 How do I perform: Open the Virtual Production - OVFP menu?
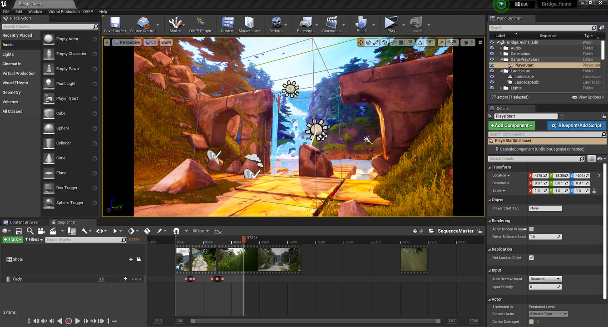pos(71,11)
